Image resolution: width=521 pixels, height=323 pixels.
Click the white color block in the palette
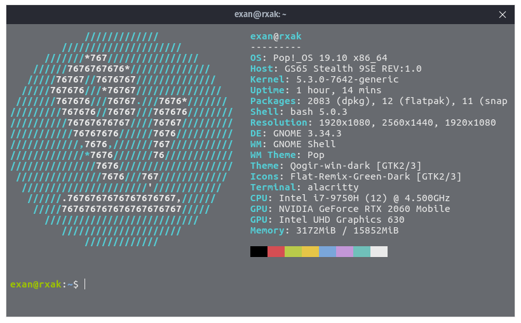click(379, 252)
